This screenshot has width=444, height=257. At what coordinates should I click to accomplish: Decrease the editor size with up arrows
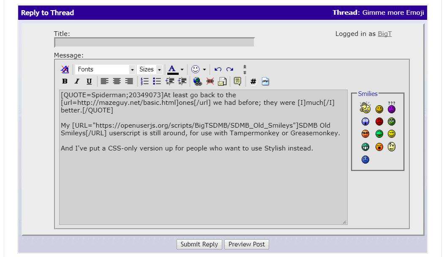point(245,67)
